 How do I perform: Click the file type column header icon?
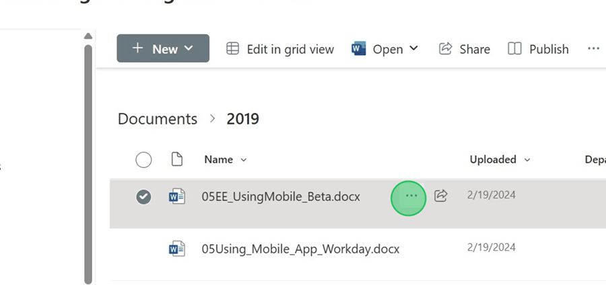point(176,159)
